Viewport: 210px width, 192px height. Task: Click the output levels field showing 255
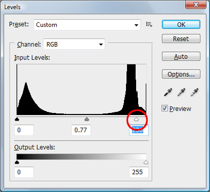[139, 172]
